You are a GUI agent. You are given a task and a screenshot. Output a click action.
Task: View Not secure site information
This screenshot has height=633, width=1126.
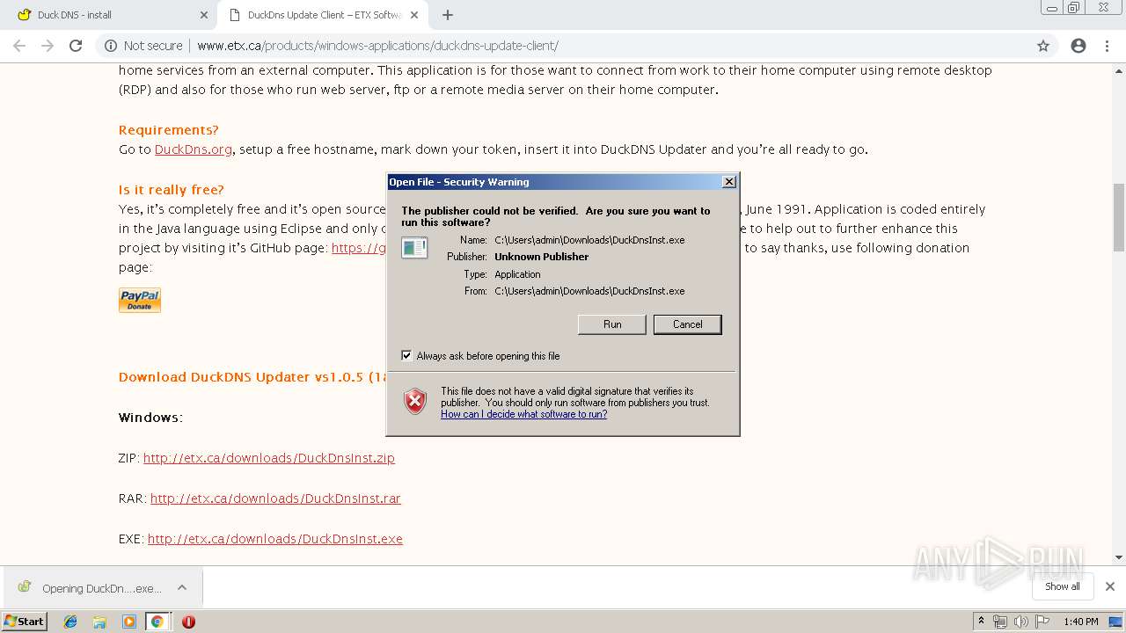point(143,46)
